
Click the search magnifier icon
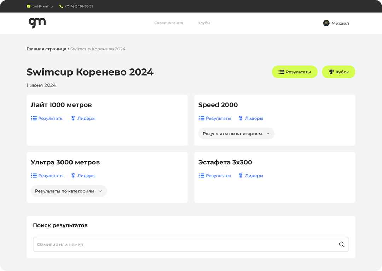(x=341, y=245)
